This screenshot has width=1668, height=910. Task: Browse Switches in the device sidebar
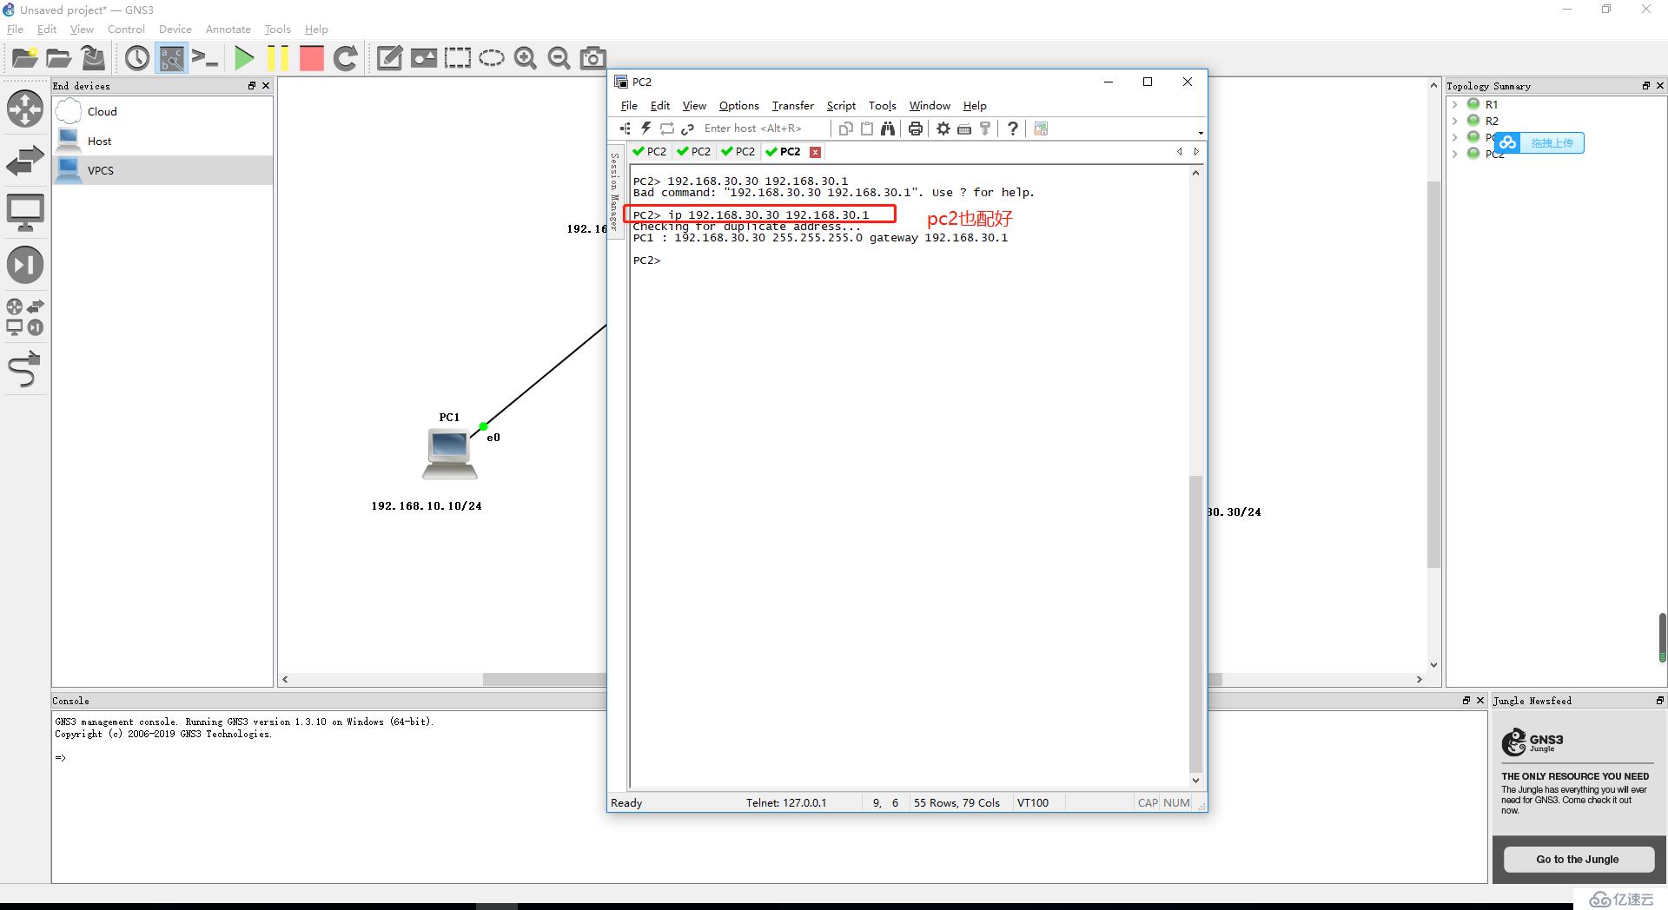tap(25, 161)
